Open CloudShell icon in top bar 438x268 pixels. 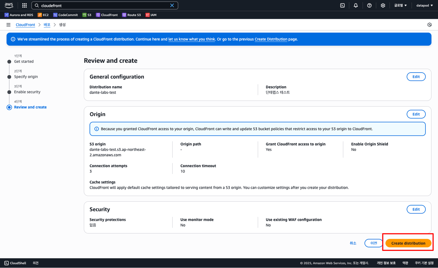(343, 6)
